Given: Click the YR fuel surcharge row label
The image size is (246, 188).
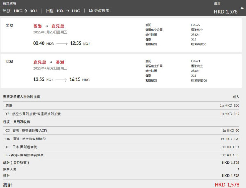Looking at the screenshot, I should click(x=33, y=114).
